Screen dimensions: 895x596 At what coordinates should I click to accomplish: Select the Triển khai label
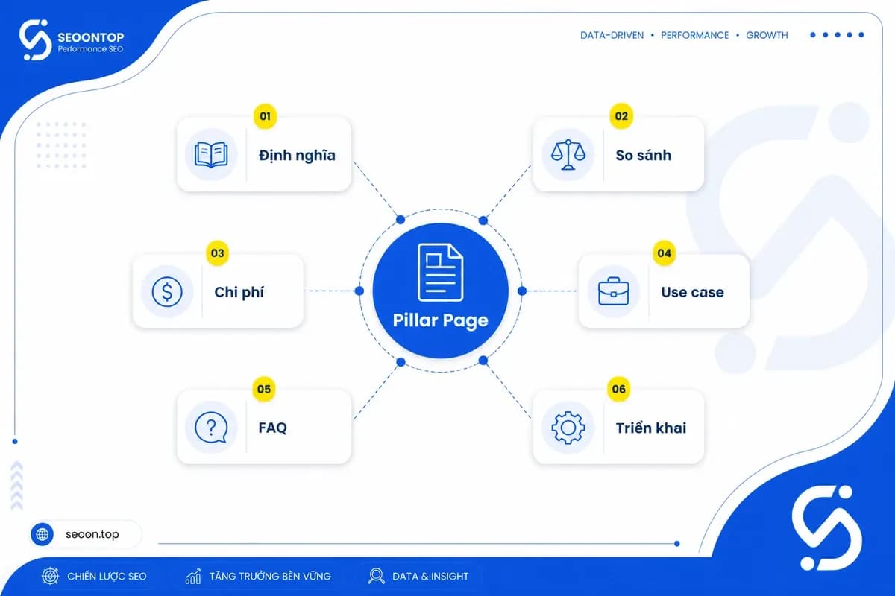point(651,428)
